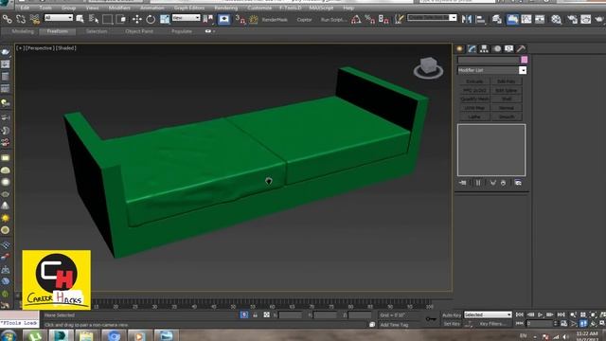
Task: Click the Run Script toolbar button
Action: 334,19
